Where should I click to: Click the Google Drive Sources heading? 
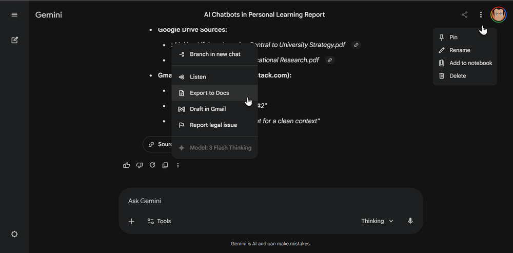[x=192, y=30]
